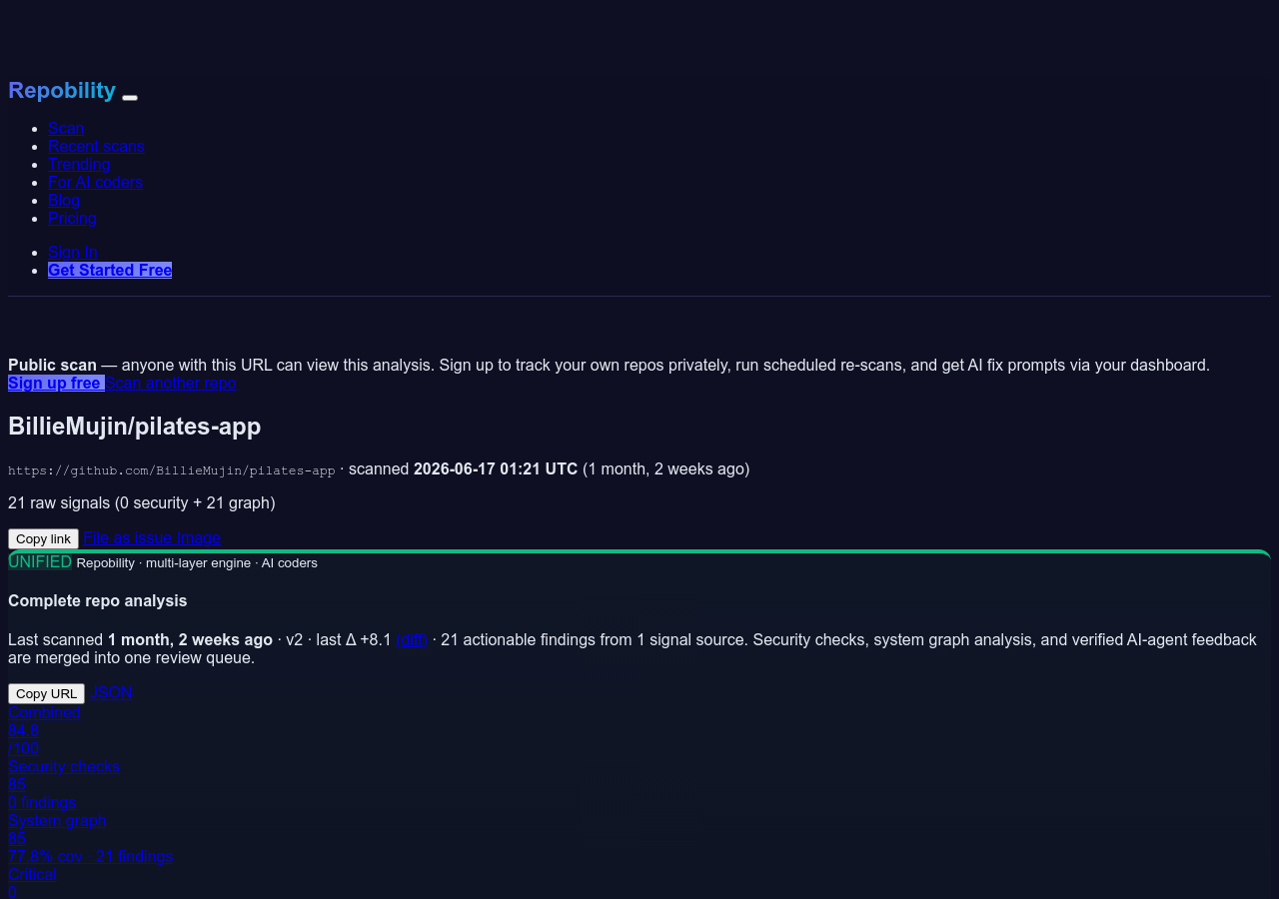Go to the Scan nav link
Screen dimensions: 1279x899
[x=66, y=128]
